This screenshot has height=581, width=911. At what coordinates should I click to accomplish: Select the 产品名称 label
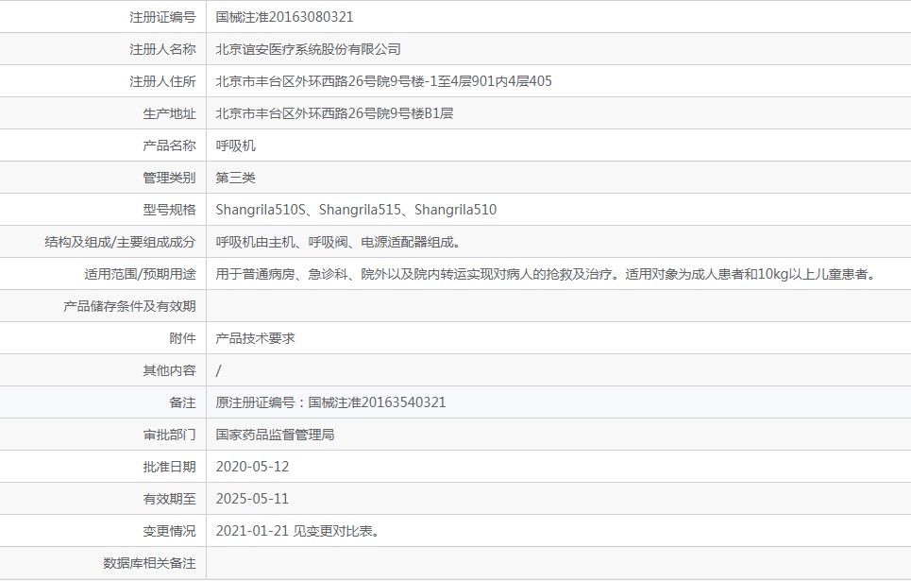pos(169,145)
